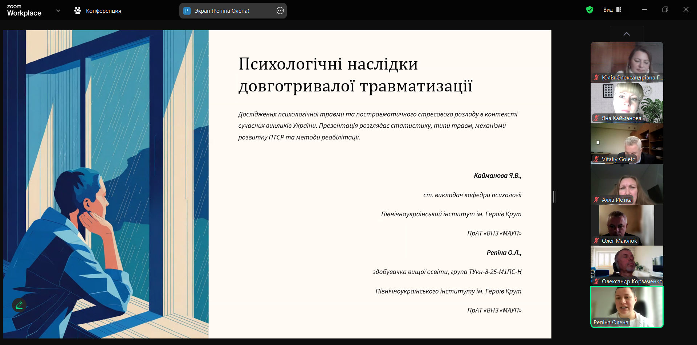Open the encryption shield security info
This screenshot has height=345, width=697.
pos(590,10)
